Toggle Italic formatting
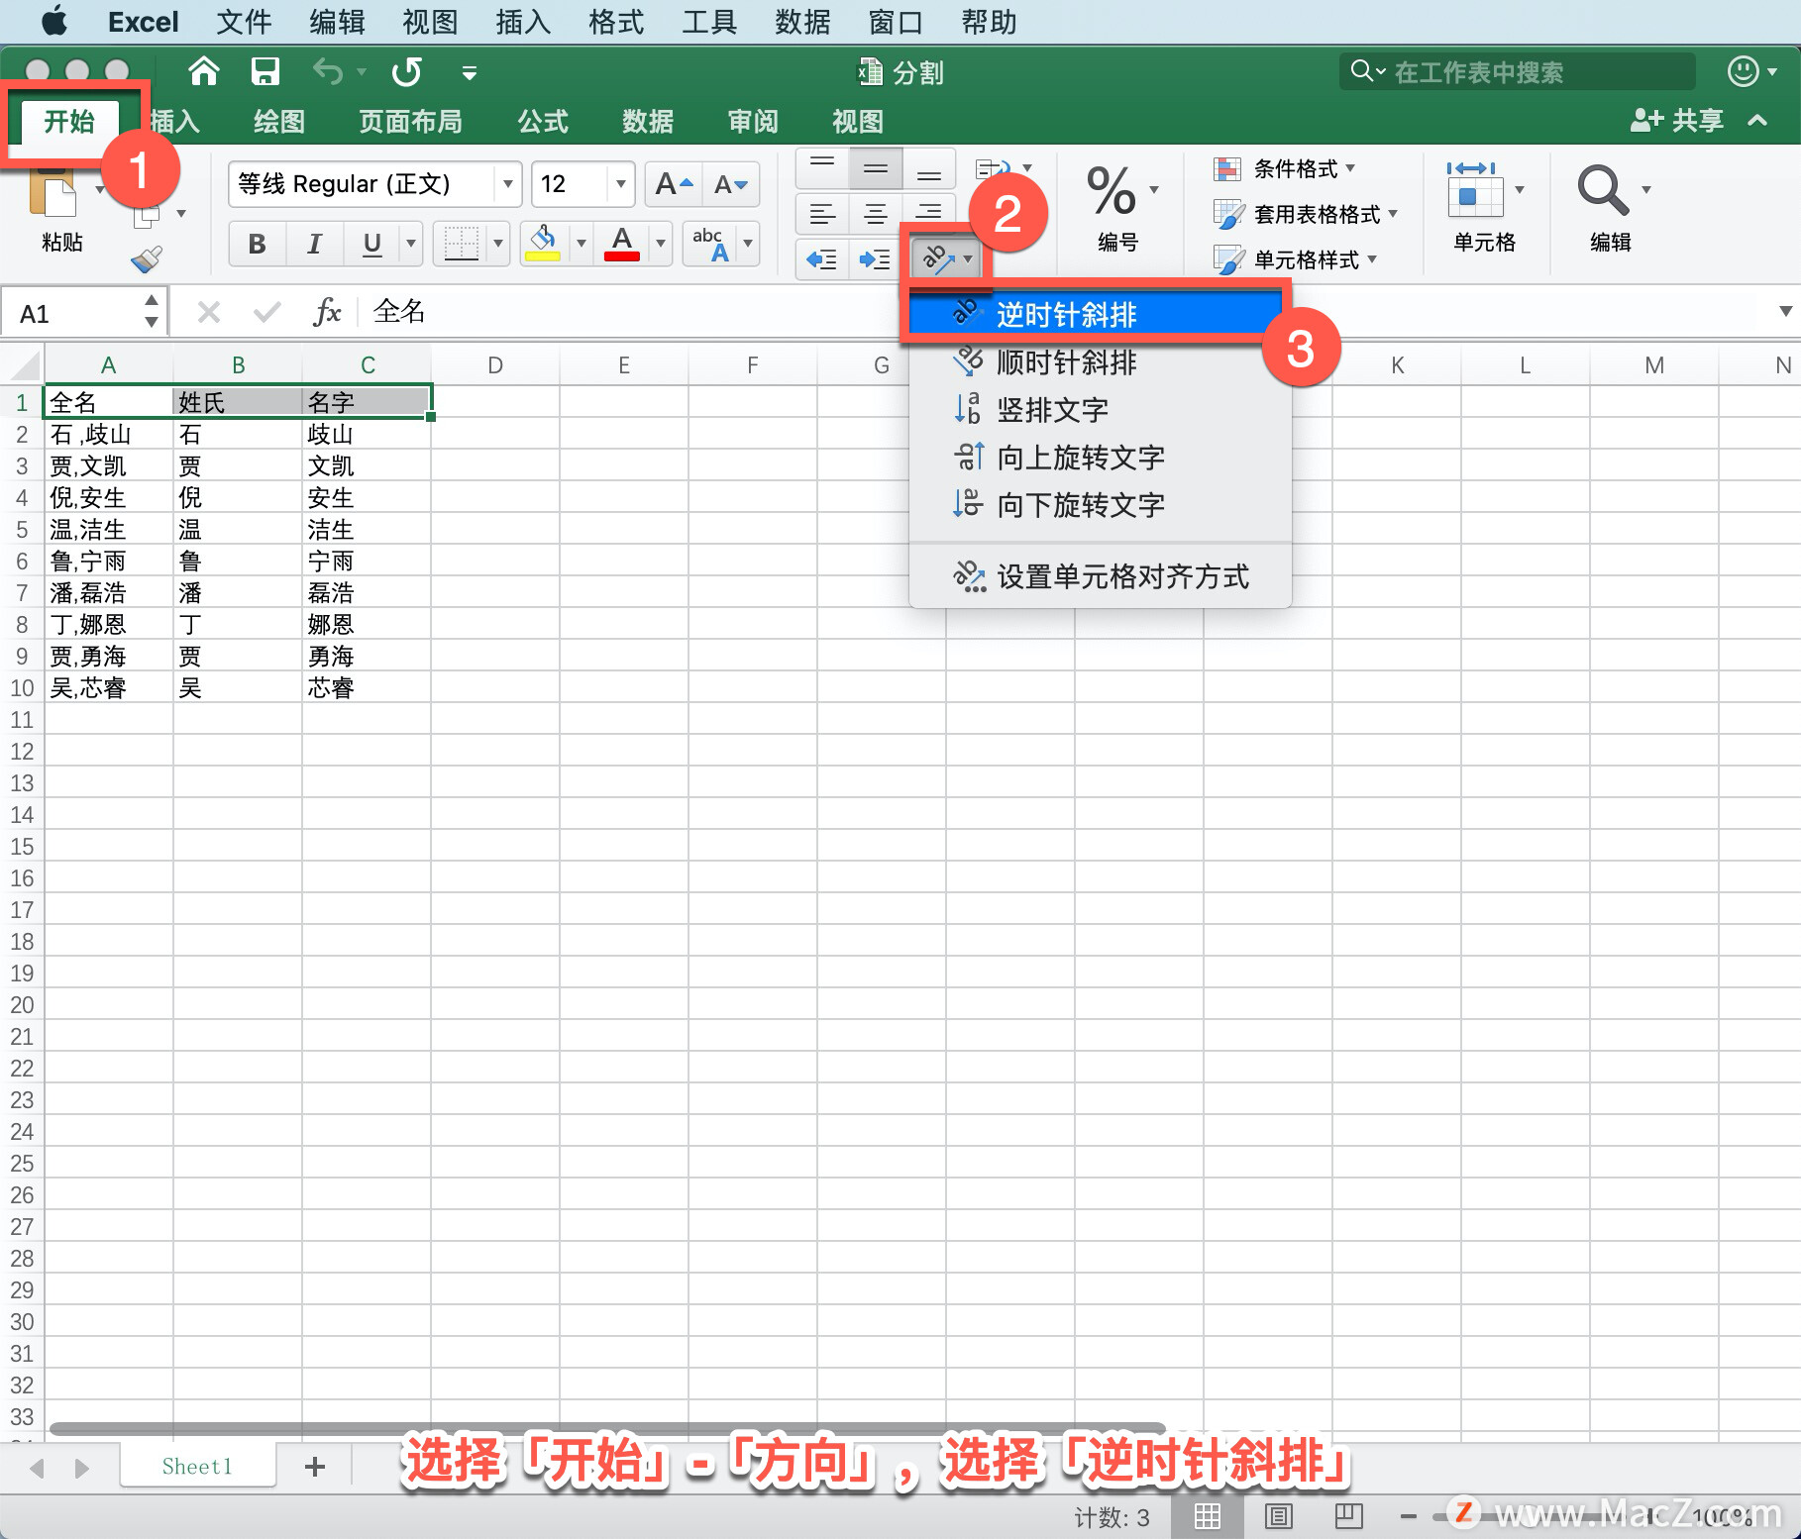This screenshot has width=1801, height=1539. tap(314, 244)
